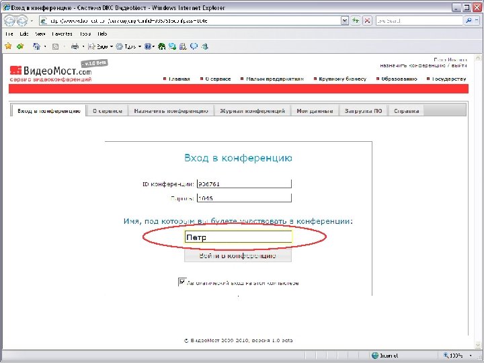Image resolution: width=484 pixels, height=363 pixels.
Task: Click the Пароль input field
Action: [244, 198]
